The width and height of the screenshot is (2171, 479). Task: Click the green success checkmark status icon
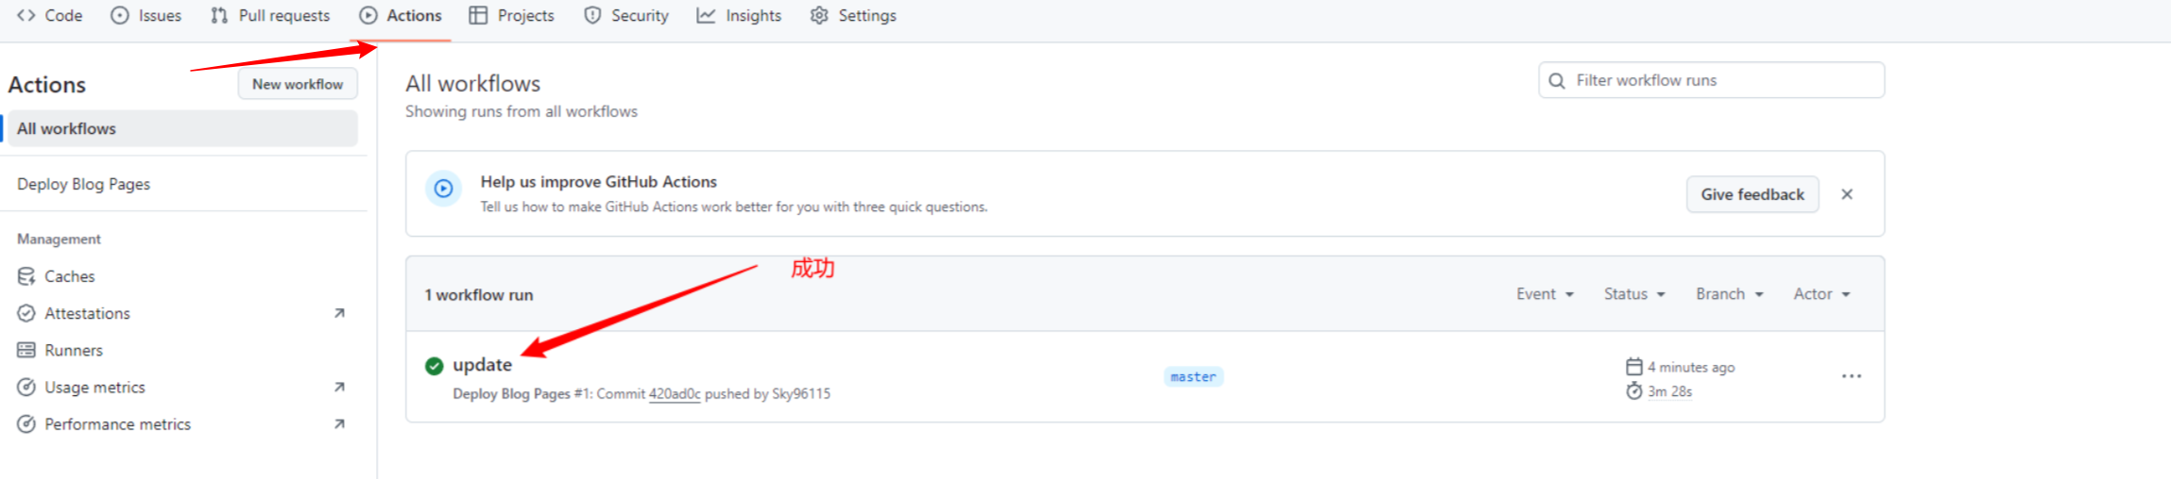[434, 366]
